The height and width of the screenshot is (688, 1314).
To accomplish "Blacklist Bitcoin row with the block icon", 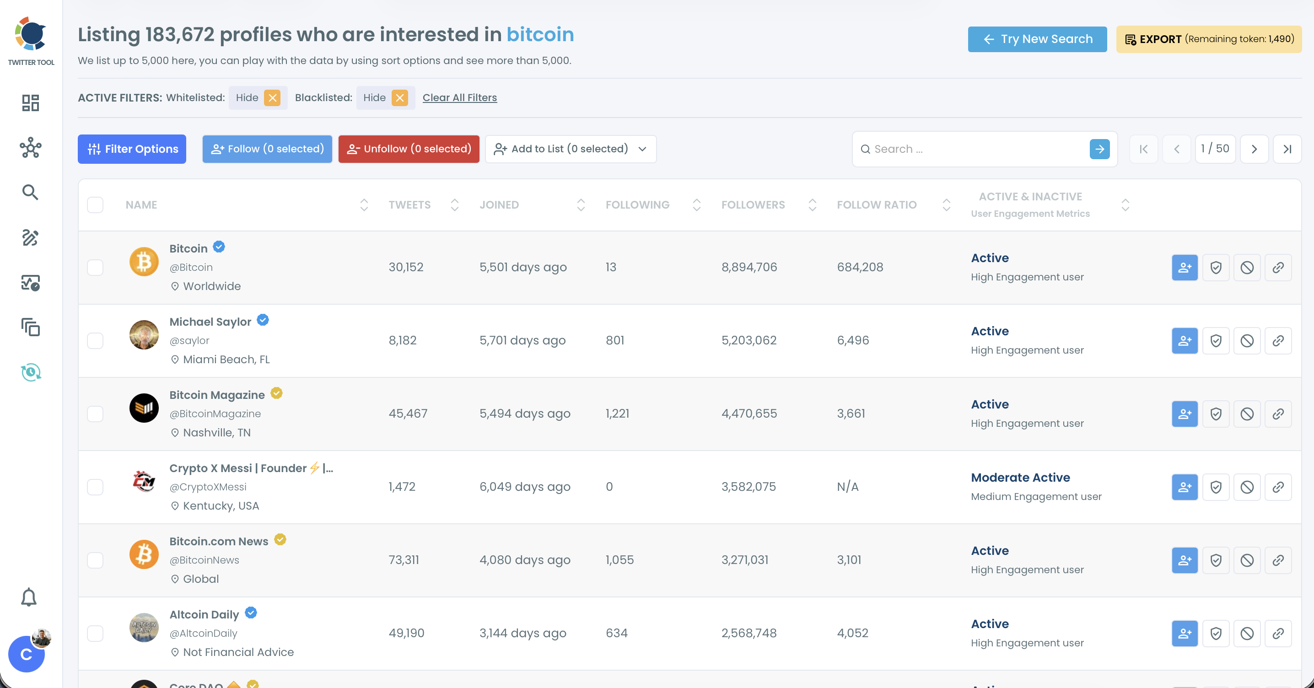I will tap(1247, 267).
